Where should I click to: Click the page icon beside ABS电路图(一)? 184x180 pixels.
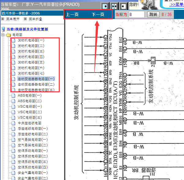13,95
